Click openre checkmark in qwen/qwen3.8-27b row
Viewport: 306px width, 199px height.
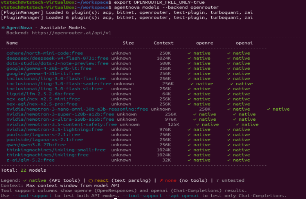pos(189,145)
